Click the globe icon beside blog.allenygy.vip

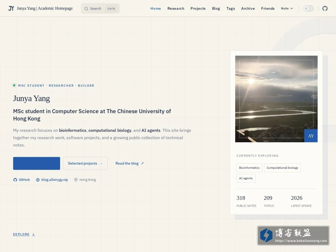pos(38,180)
